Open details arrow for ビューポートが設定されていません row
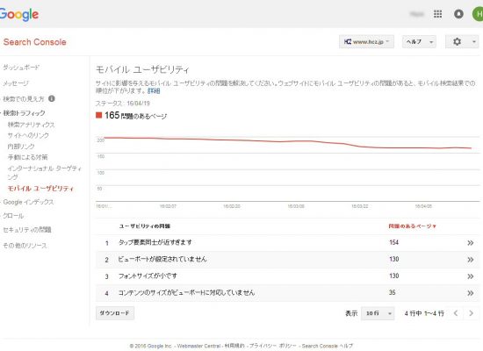This screenshot has width=483, height=351. 471,260
